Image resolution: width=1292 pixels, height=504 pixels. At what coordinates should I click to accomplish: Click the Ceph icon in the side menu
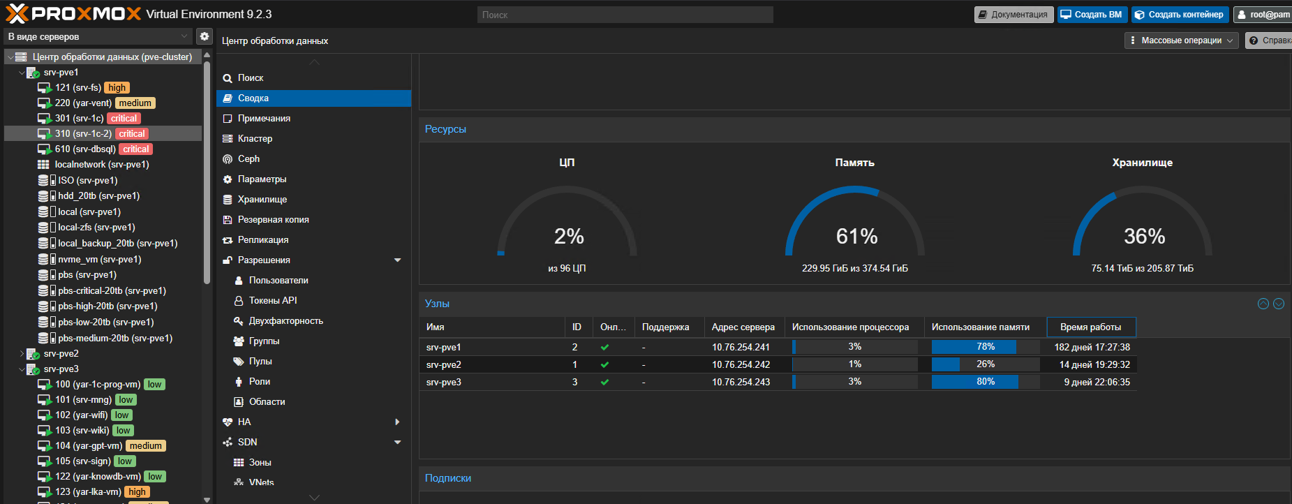pos(228,159)
